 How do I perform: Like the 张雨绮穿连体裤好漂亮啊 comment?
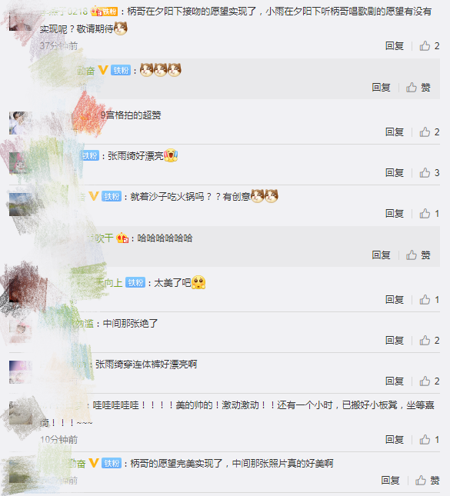click(x=429, y=381)
